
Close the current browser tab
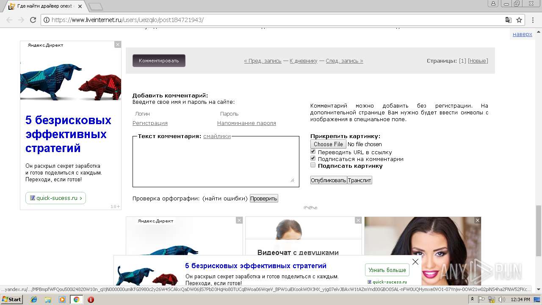point(80,6)
